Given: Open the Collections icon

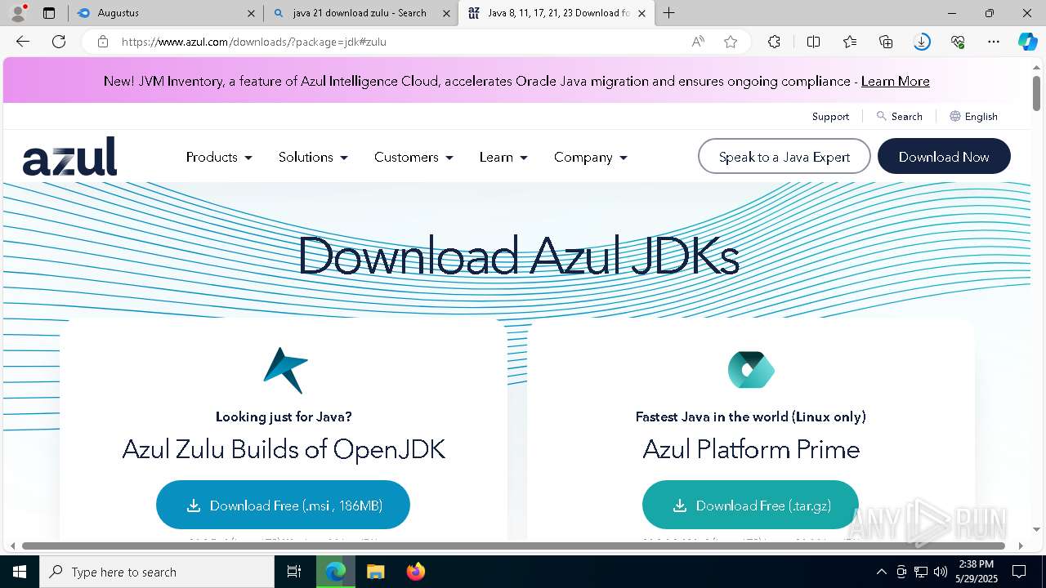Looking at the screenshot, I should pyautogui.click(x=886, y=42).
